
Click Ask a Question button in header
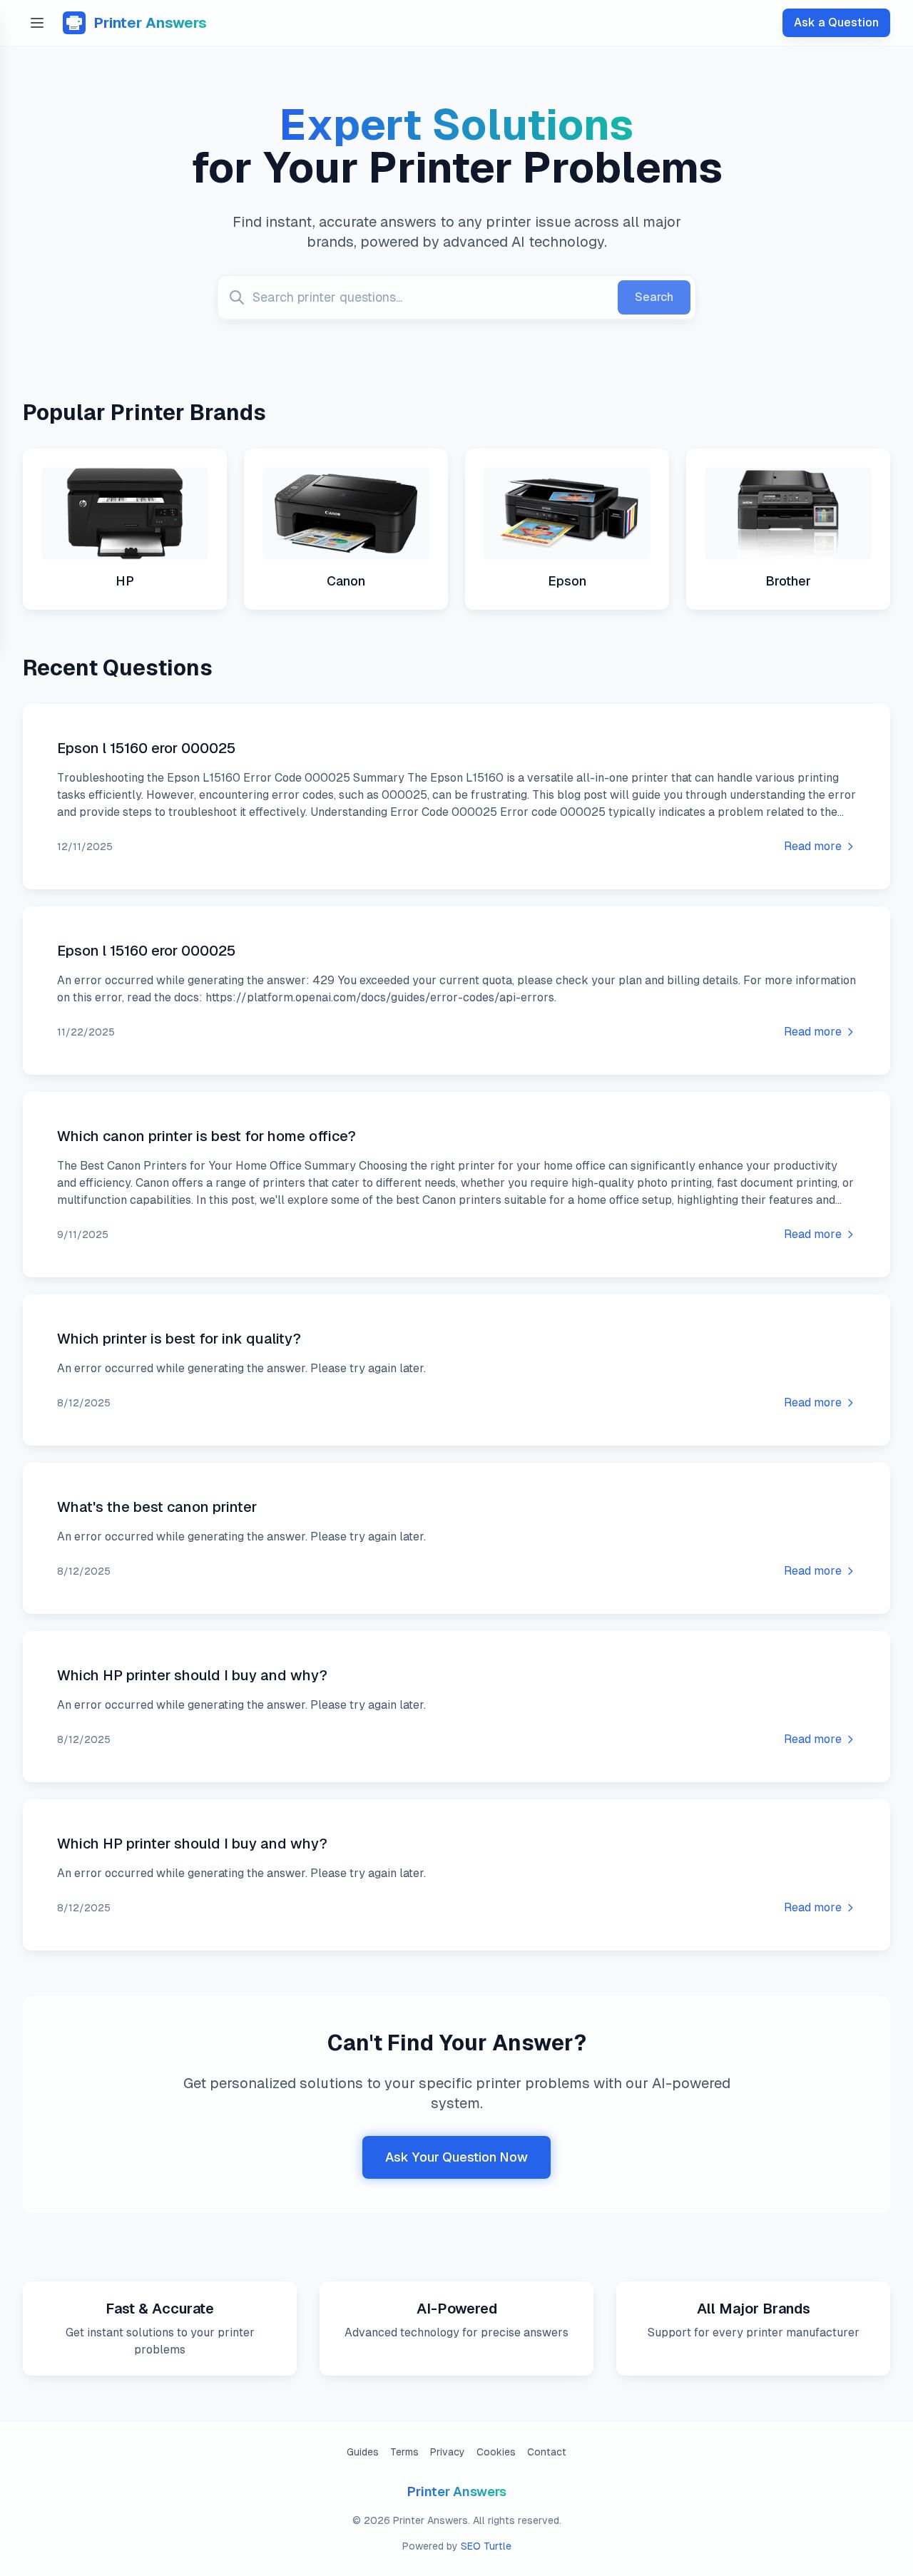836,22
